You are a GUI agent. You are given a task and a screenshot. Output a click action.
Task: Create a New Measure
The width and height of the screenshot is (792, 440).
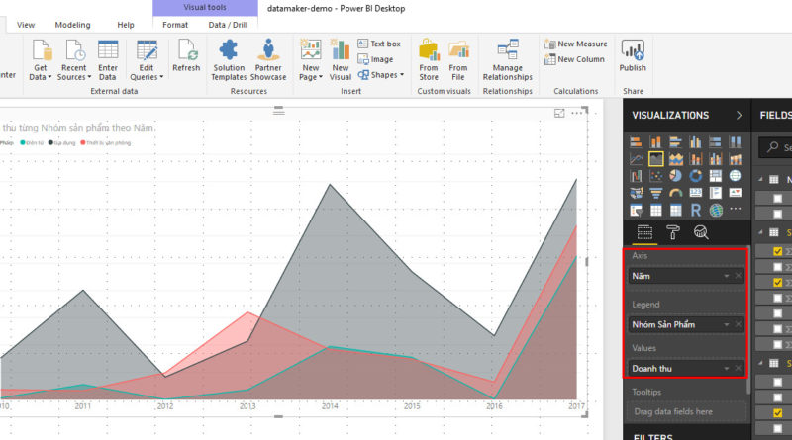[x=575, y=44]
